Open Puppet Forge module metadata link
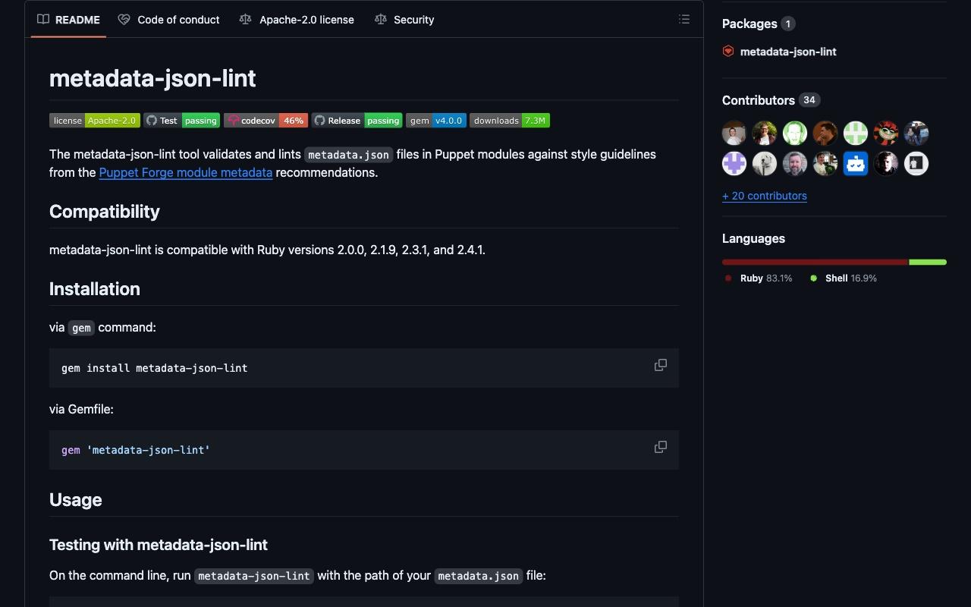This screenshot has height=607, width=971. [x=186, y=172]
